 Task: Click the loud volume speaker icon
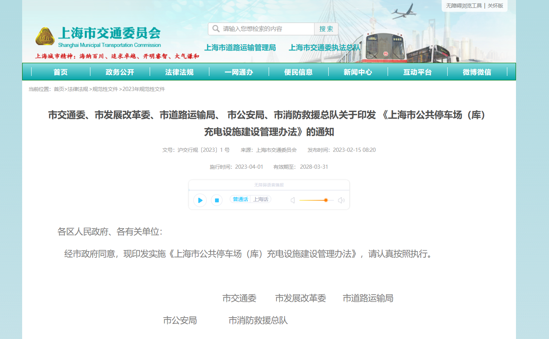(x=341, y=200)
